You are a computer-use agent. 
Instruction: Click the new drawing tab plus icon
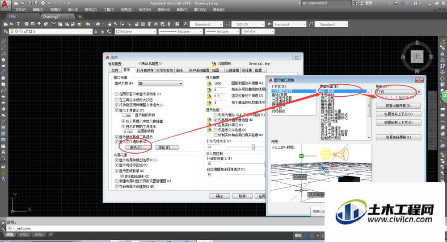[80, 16]
